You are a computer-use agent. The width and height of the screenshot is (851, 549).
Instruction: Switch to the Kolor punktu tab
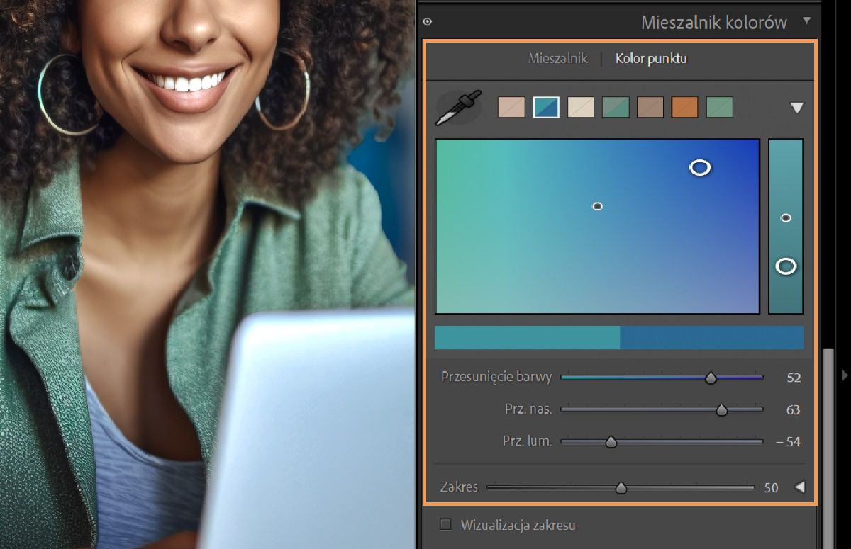[x=651, y=59]
